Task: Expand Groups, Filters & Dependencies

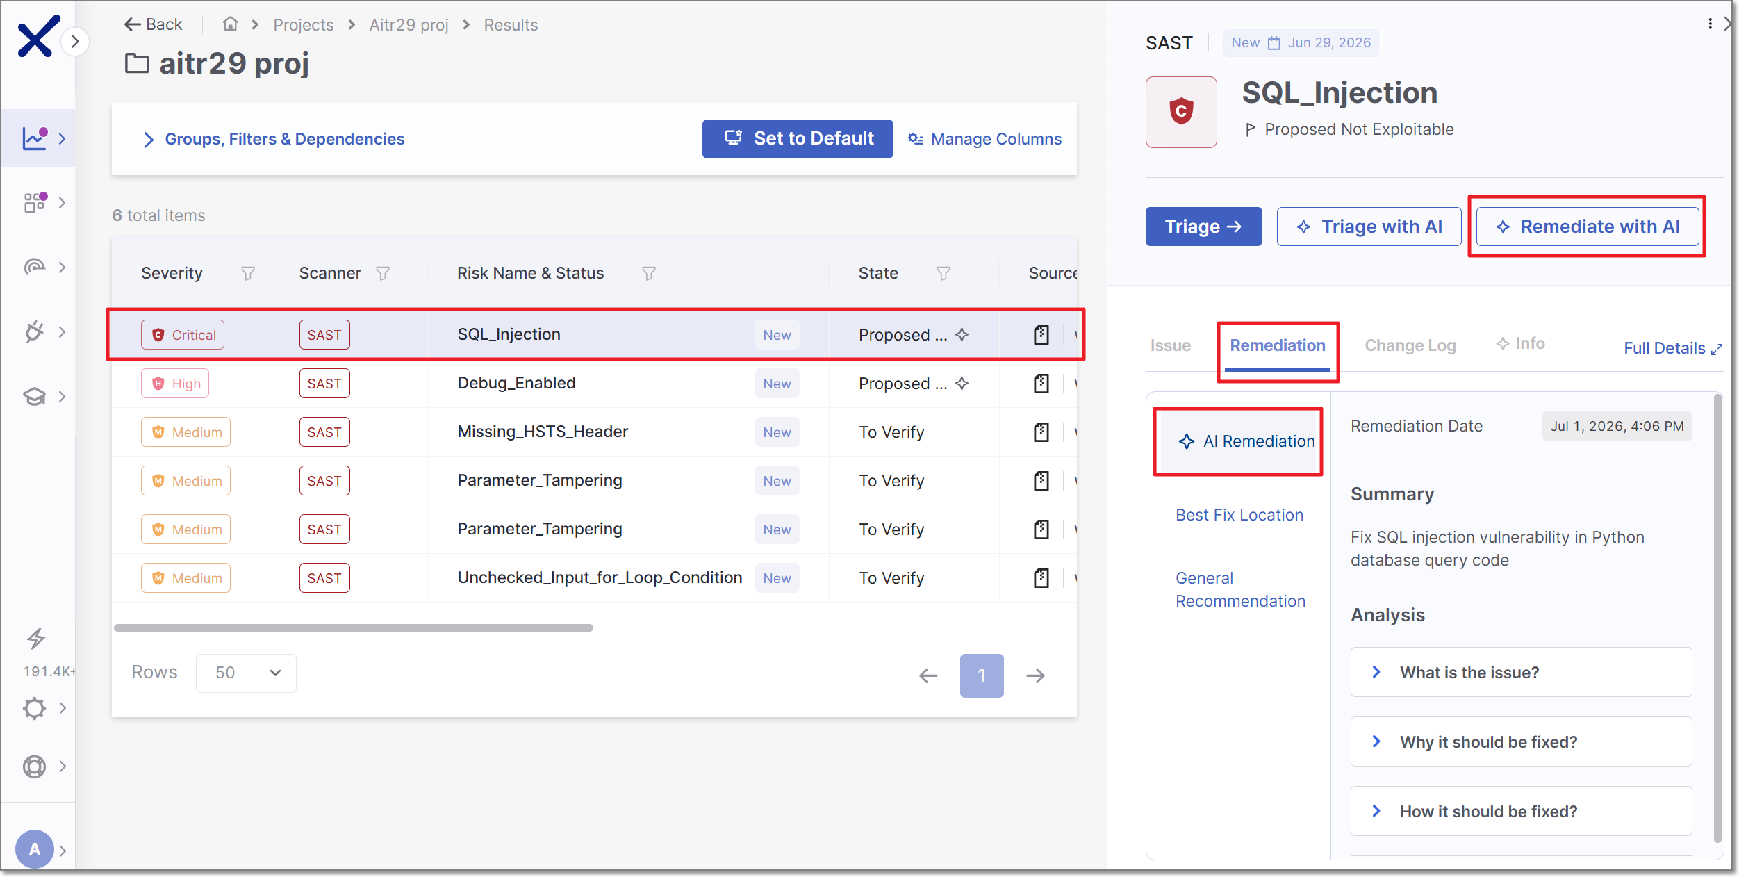Action: (274, 139)
